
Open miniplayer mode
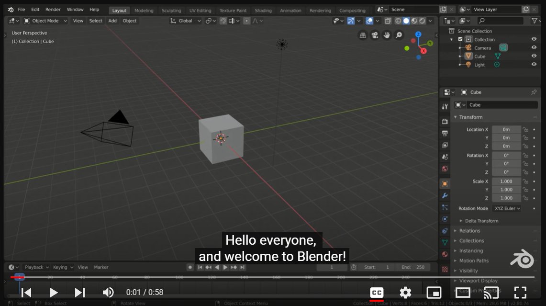pos(434,293)
